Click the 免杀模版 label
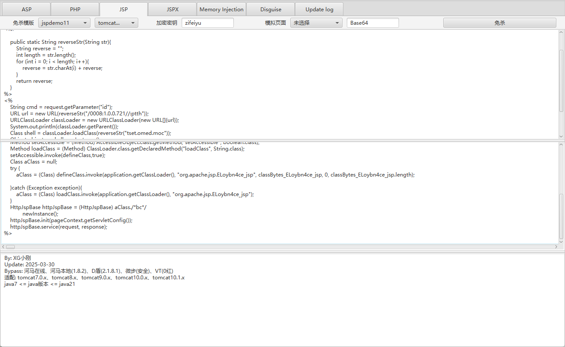The image size is (565, 347). 23,23
